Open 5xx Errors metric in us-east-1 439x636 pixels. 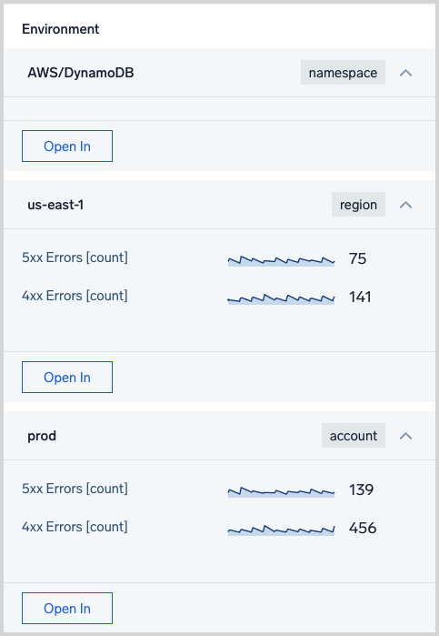click(75, 257)
